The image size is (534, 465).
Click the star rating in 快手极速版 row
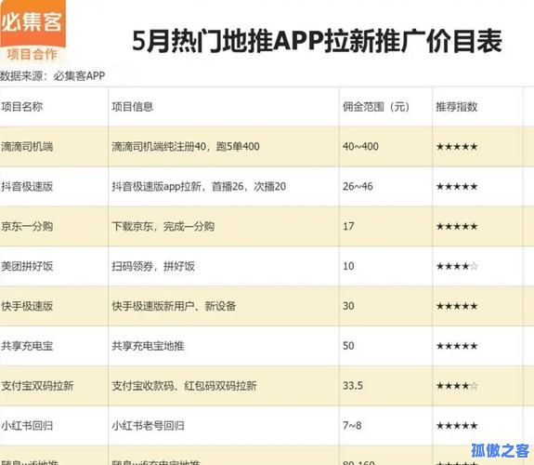point(457,306)
